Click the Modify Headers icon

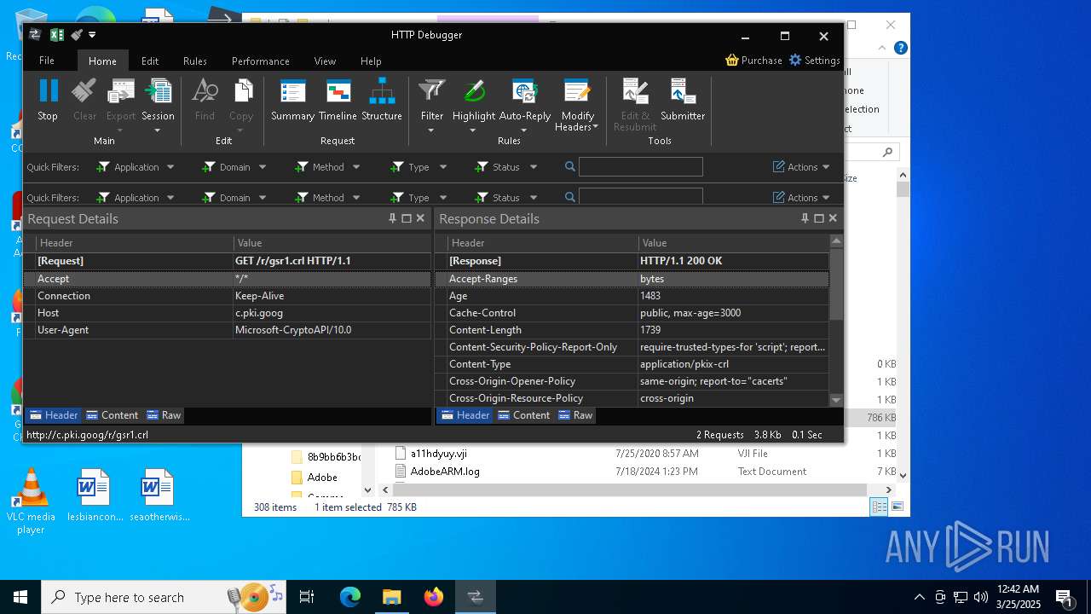577,91
